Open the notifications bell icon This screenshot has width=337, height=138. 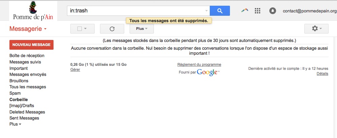click(x=272, y=11)
